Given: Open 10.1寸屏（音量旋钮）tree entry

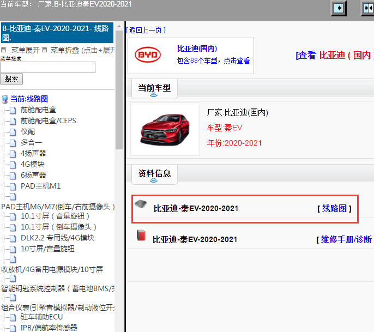Looking at the screenshot, I should tap(56, 216).
